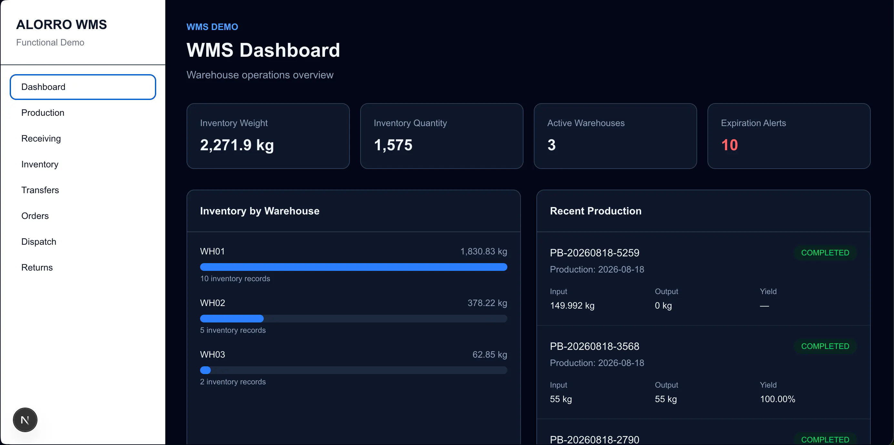Click the 100.00% yield value
Screen dimensions: 894x445
777,399
